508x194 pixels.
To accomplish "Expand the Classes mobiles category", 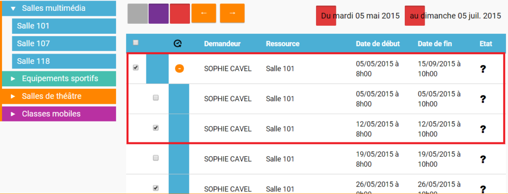I will click(59, 114).
